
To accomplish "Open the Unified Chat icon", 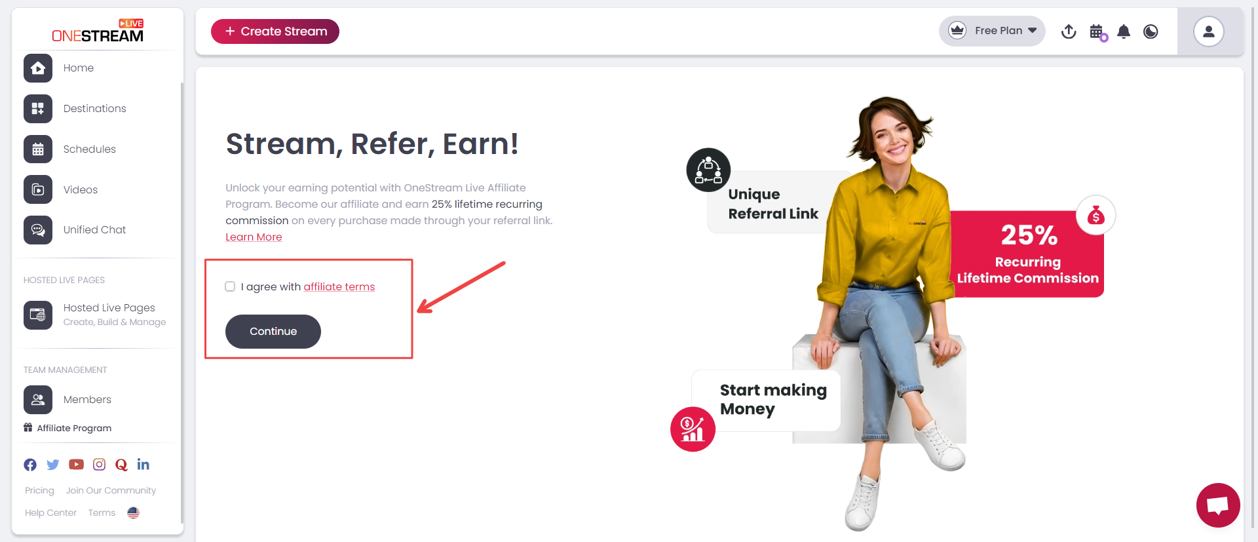I will click(x=38, y=230).
